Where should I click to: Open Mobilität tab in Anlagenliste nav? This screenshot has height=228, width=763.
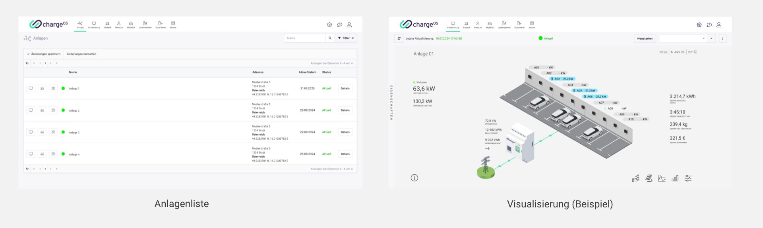[131, 25]
